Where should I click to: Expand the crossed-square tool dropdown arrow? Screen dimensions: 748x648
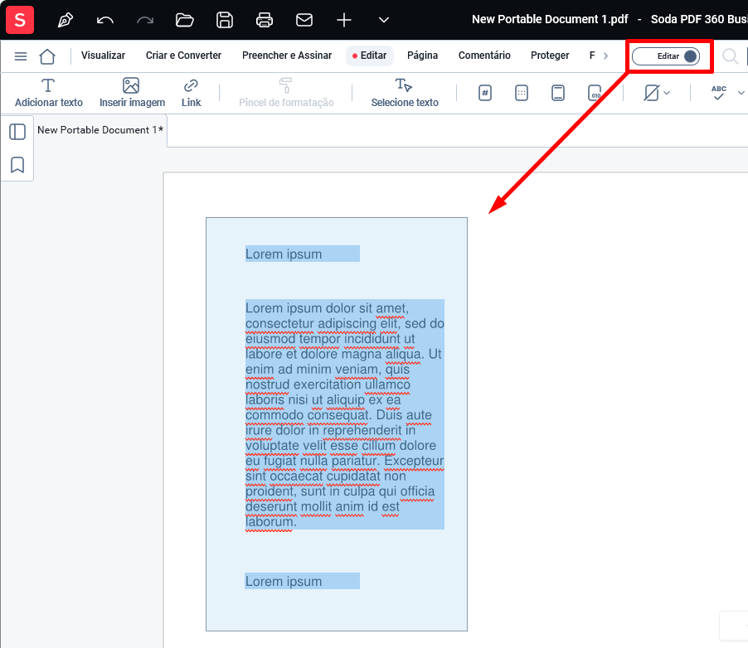(x=667, y=93)
